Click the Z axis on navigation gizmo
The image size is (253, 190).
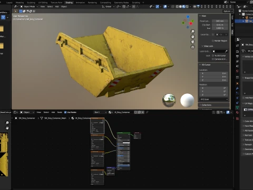coord(188,17)
